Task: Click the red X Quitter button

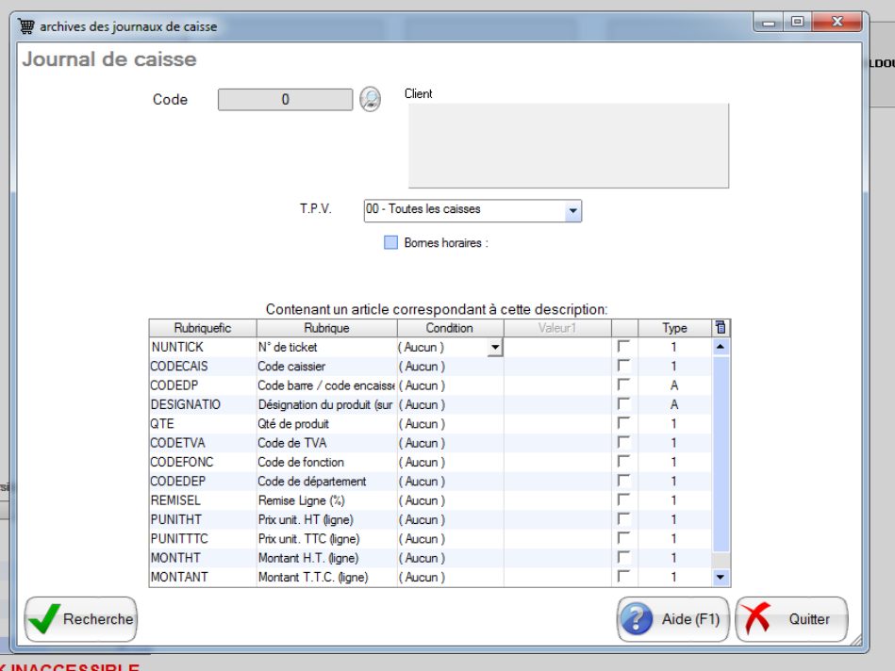Action: [x=791, y=619]
